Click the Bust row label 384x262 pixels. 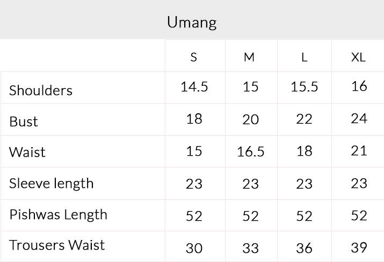24,121
